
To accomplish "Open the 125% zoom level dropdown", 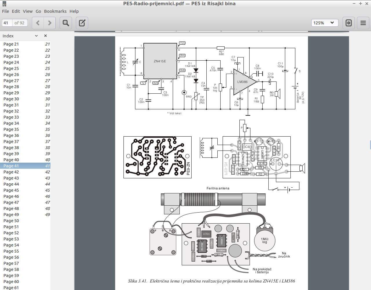I will coord(325,23).
